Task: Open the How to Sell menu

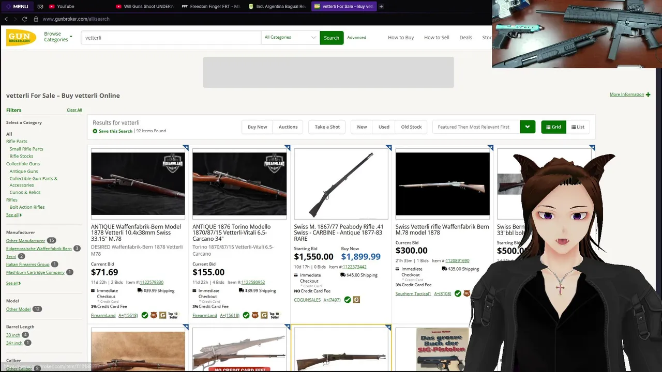Action: click(437, 38)
